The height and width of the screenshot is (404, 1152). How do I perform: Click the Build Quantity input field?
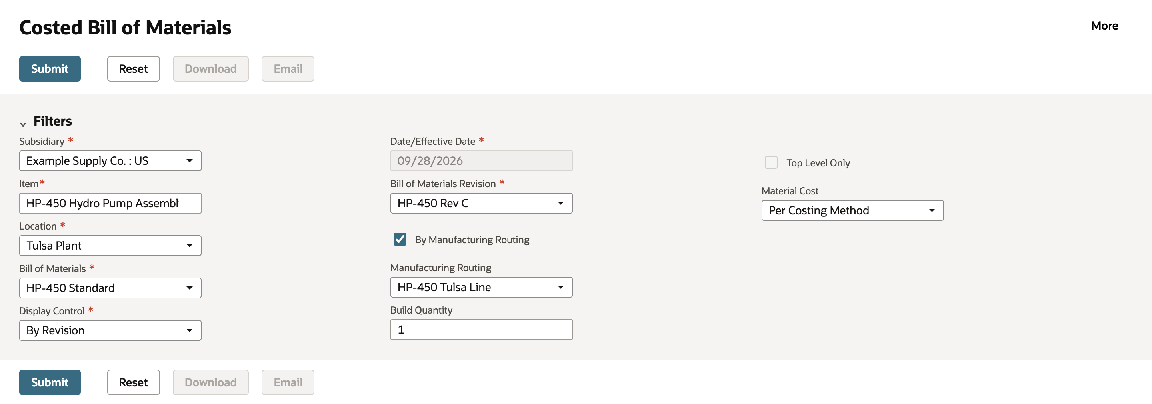(481, 329)
